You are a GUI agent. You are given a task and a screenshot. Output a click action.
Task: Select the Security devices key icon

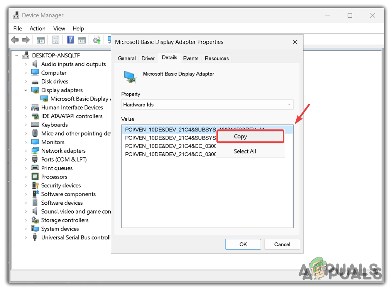click(x=35, y=185)
